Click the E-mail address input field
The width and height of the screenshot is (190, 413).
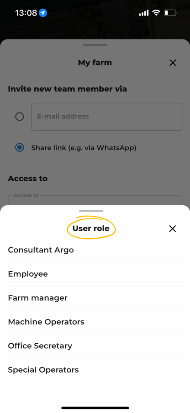tap(107, 117)
